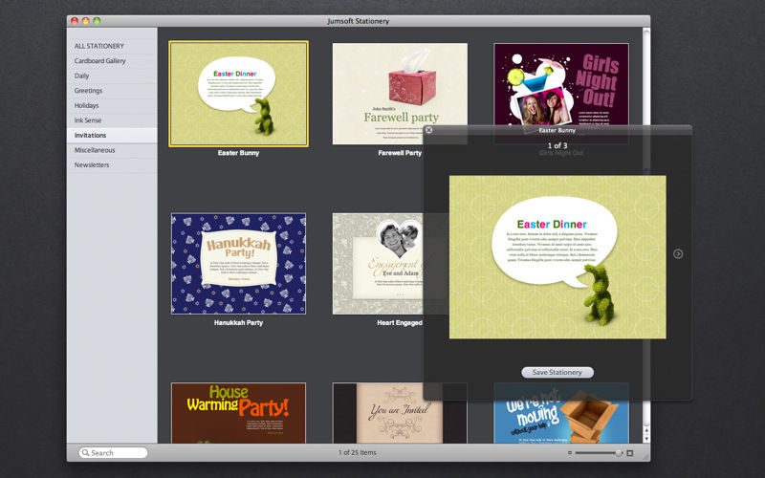Click the large thumbnail size icon
This screenshot has height=478, width=765.
630,452
